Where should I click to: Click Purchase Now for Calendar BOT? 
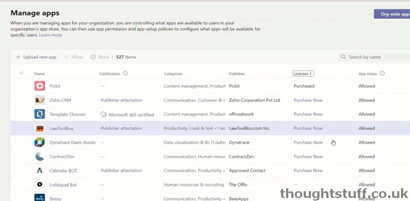(308, 170)
